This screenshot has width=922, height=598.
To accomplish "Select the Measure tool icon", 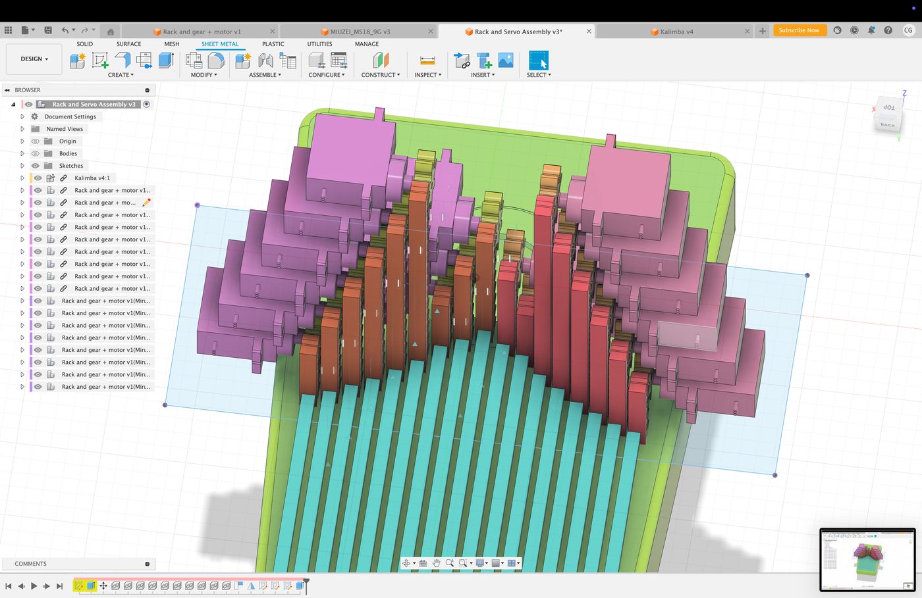I will tap(427, 61).
